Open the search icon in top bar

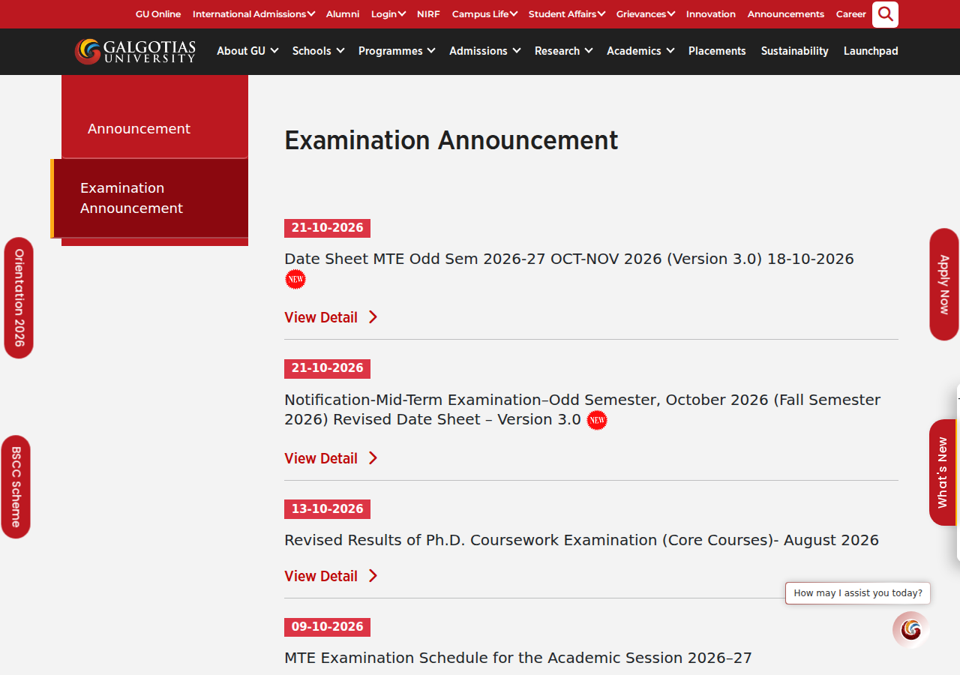tap(885, 14)
